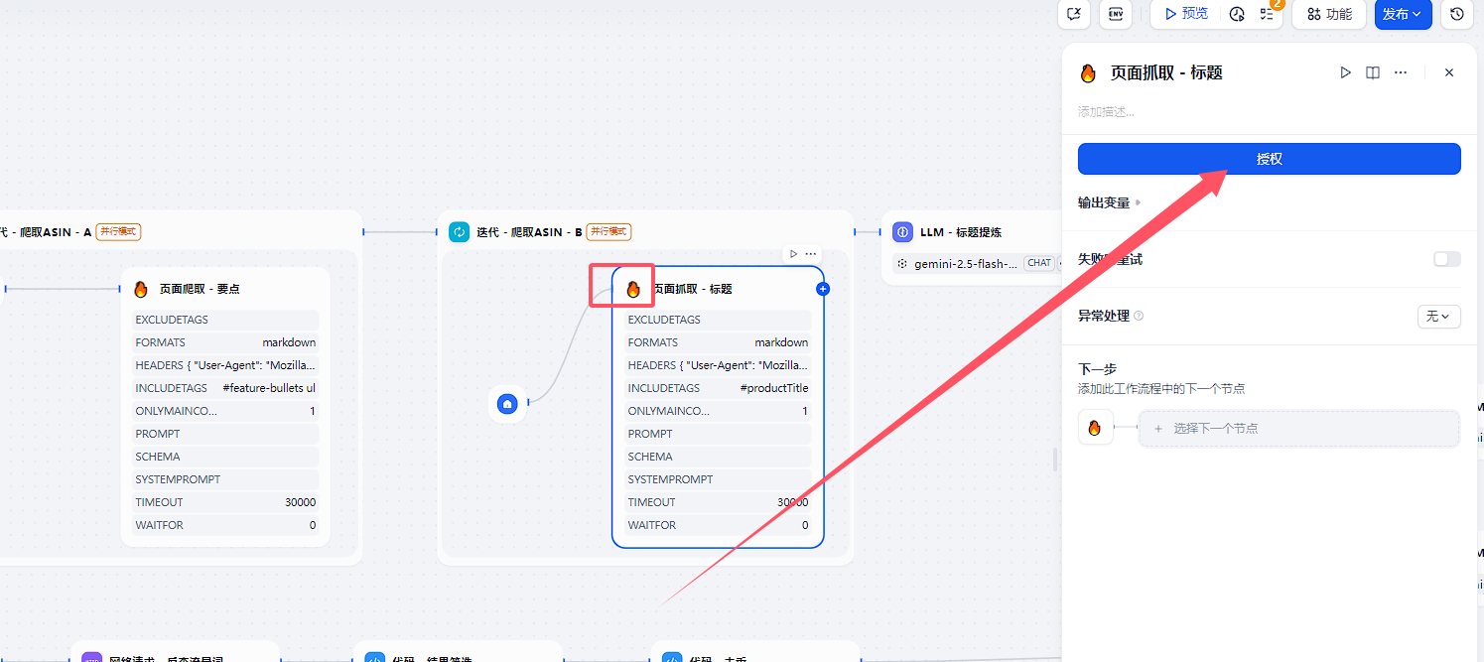
Task: Expand the 发布 publish dropdown
Action: click(1403, 14)
